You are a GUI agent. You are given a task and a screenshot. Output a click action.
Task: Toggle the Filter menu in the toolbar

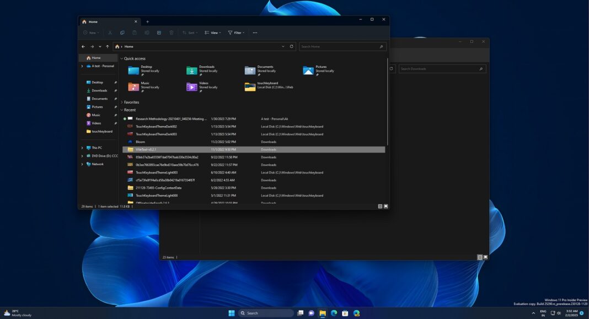[x=236, y=33]
